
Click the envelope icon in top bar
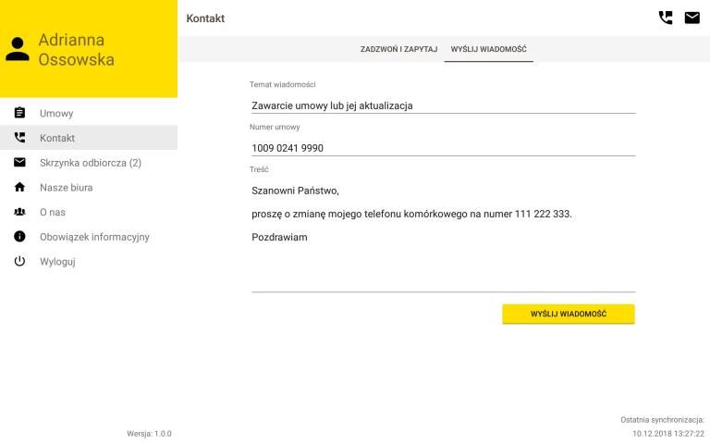click(692, 18)
